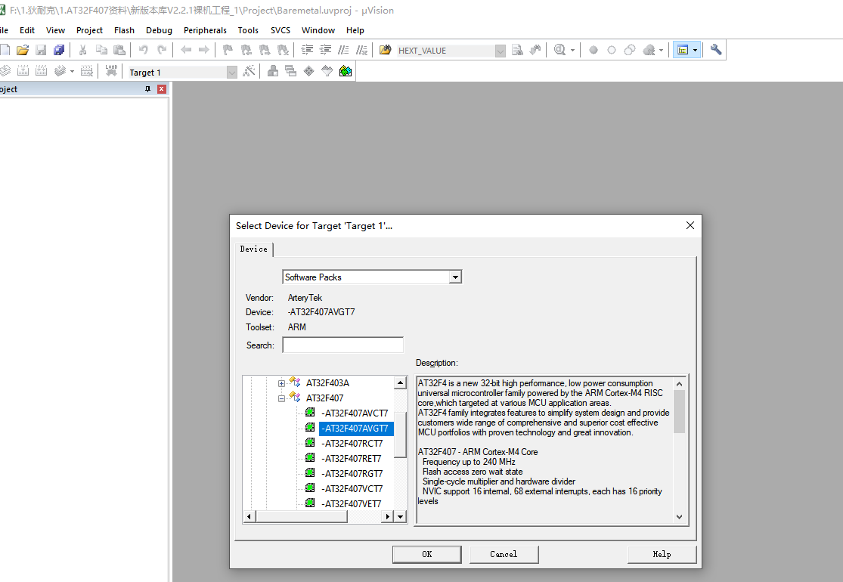Click the Unindent selection icon
The width and height of the screenshot is (843, 582).
click(325, 50)
